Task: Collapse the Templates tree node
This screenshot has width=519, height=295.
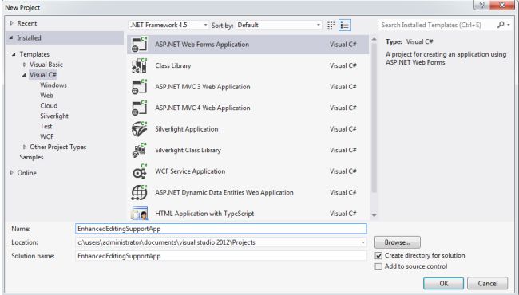Action: tap(14, 54)
